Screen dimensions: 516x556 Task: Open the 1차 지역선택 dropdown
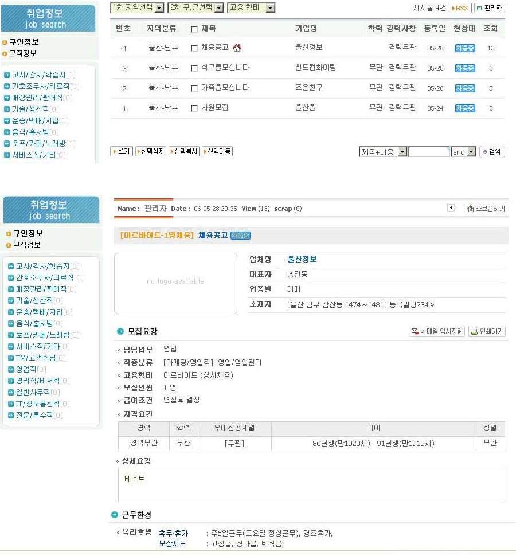[137, 7]
